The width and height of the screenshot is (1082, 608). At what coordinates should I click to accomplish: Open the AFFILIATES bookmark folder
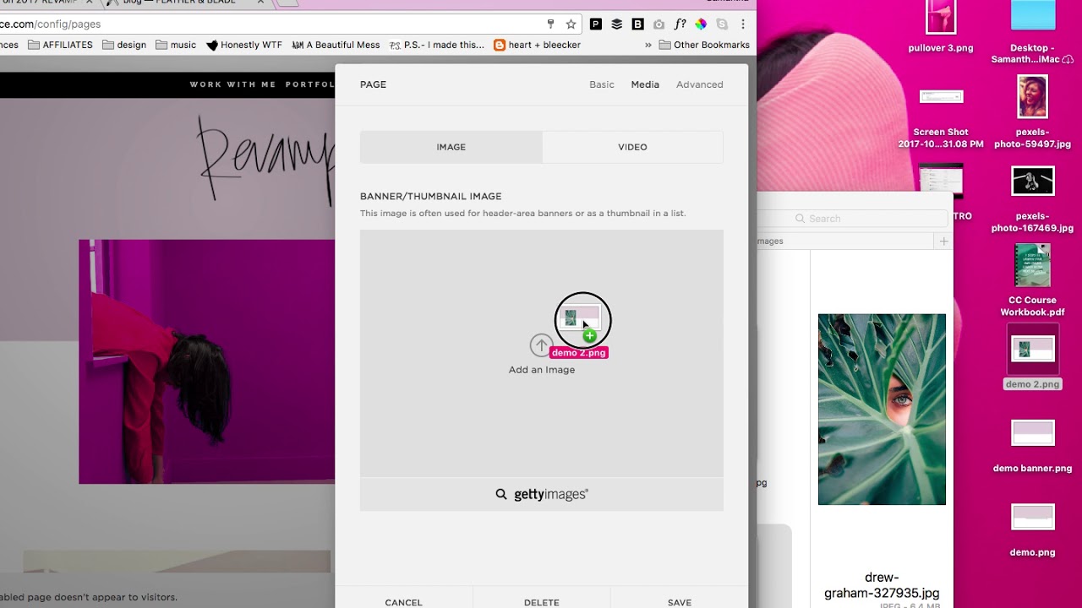pyautogui.click(x=60, y=45)
